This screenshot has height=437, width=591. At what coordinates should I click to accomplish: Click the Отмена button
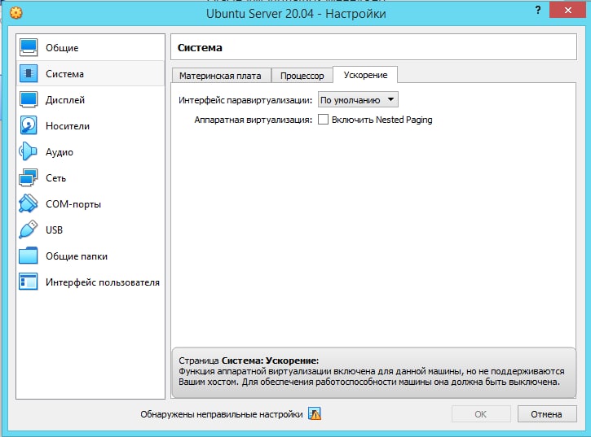[547, 414]
